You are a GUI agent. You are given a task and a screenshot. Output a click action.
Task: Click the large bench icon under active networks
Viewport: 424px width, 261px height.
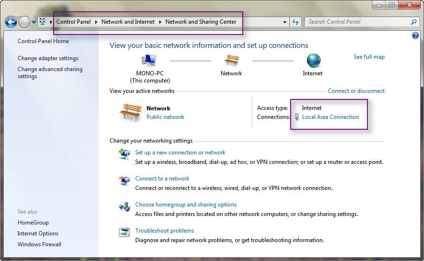(x=130, y=112)
